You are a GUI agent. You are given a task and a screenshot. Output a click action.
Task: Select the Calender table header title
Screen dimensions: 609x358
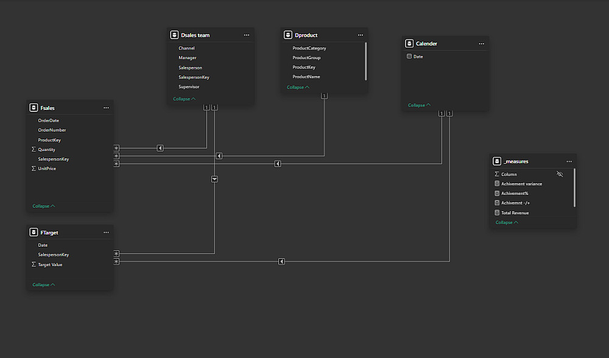coord(426,43)
